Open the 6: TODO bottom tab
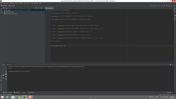 (x=31, y=92)
